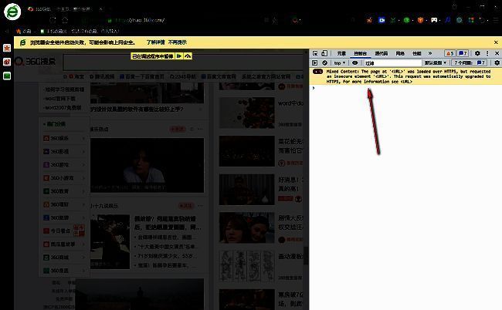502x310 pixels.
Task: Click the green scissors screenshot extension icon
Action: coord(393,20)
